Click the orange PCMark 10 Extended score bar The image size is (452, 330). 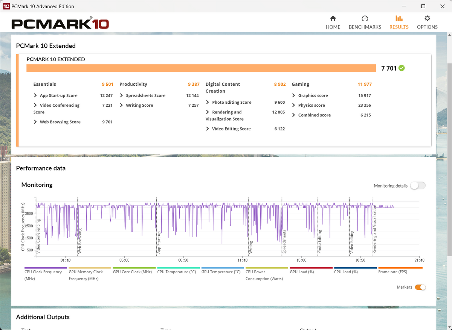[201, 68]
